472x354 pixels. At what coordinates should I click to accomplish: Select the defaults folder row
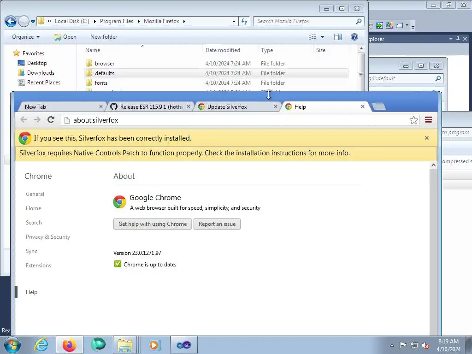pos(216,73)
